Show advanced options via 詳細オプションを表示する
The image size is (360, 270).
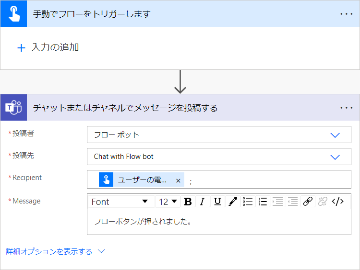(49, 251)
